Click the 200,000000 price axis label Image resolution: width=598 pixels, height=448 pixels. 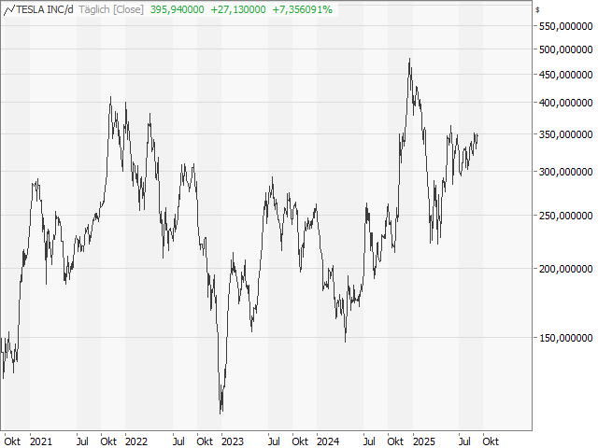[565, 269]
